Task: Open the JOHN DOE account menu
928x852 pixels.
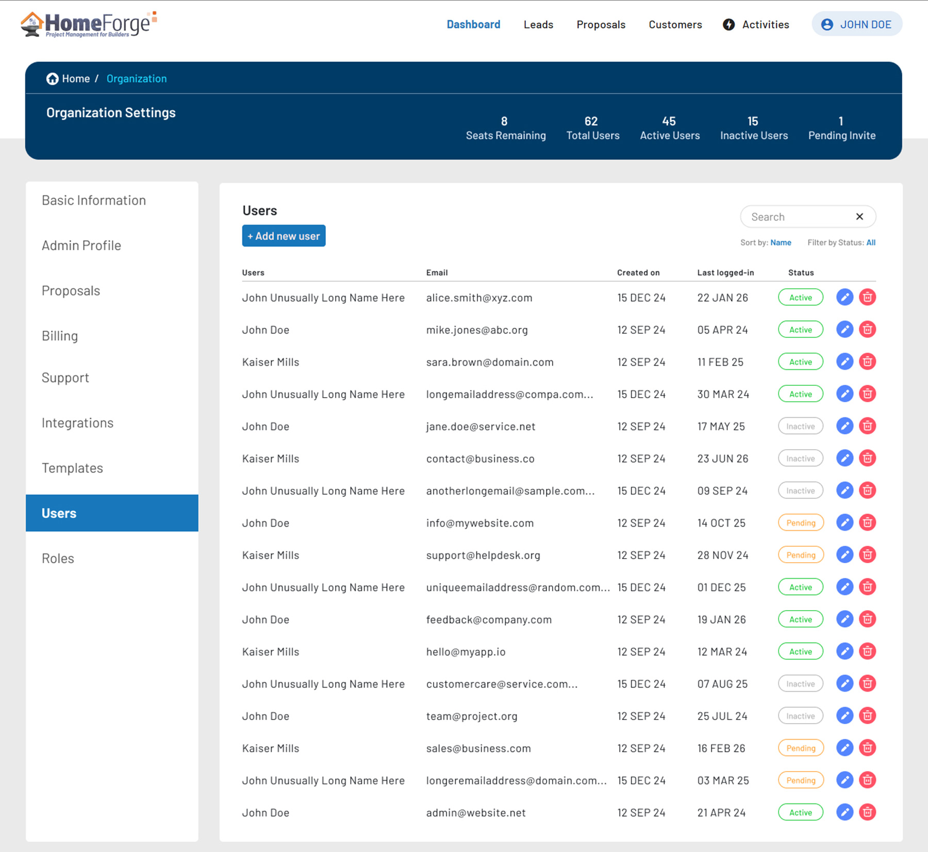Action: 857,24
